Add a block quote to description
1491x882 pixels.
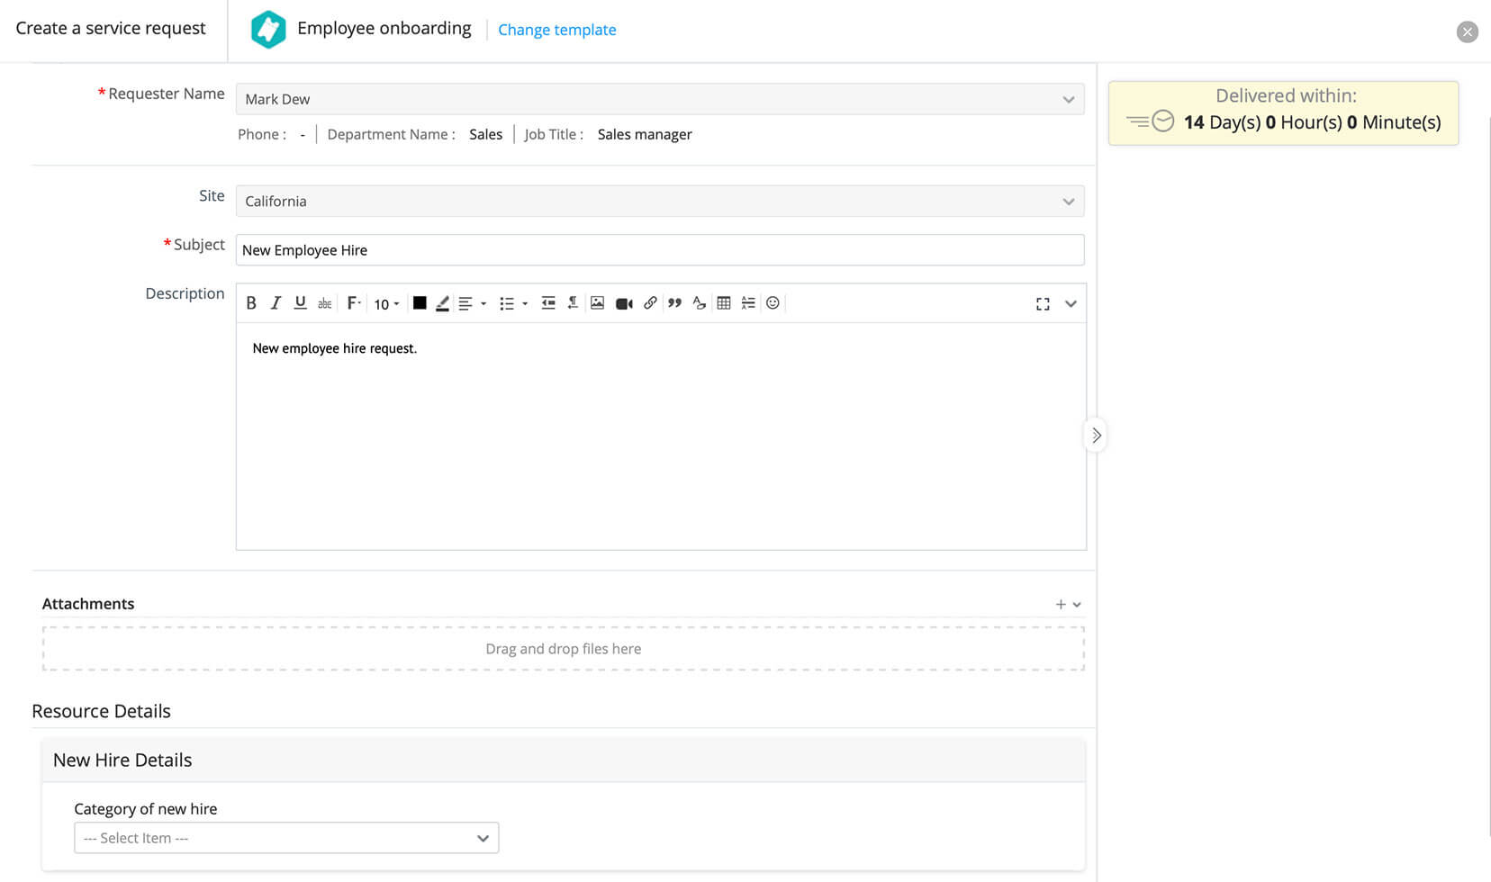pyautogui.click(x=674, y=303)
